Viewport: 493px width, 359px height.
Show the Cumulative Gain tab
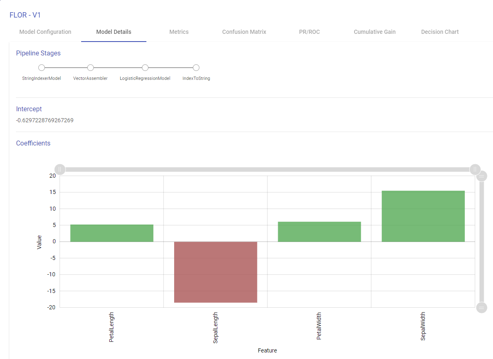pos(375,32)
